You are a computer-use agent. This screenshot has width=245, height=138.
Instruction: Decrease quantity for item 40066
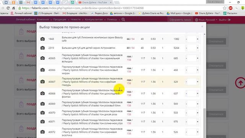pyautogui.click(x=186, y=70)
